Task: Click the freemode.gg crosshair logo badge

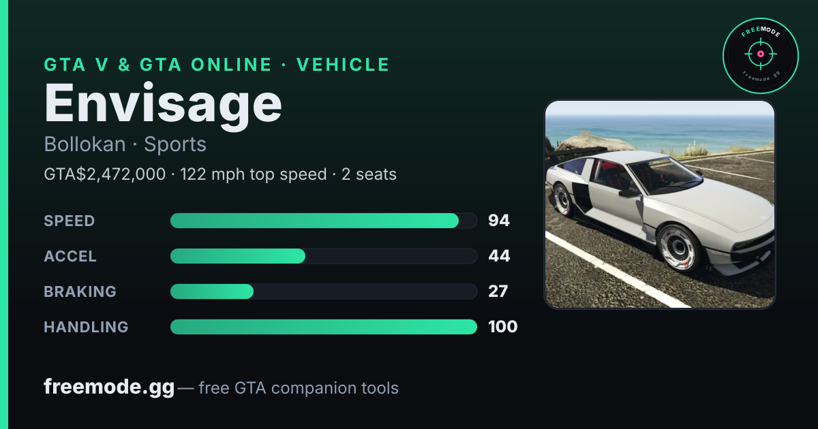Action: [x=760, y=55]
